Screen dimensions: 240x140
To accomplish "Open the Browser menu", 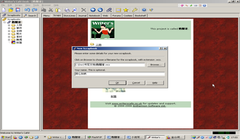I will [x=46, y=5].
